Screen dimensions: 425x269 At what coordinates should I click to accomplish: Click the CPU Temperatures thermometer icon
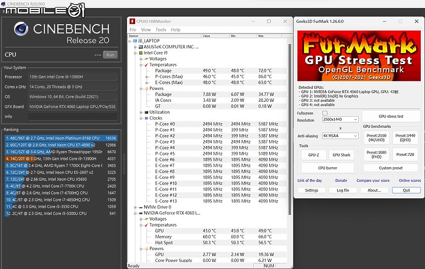146,65
